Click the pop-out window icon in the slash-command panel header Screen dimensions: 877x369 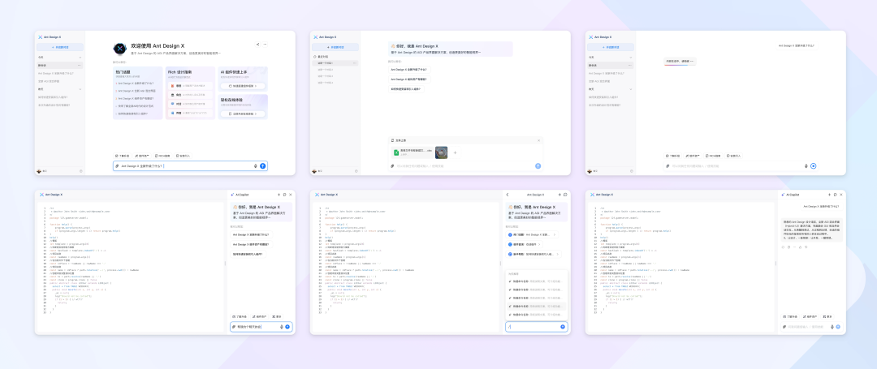(565, 195)
